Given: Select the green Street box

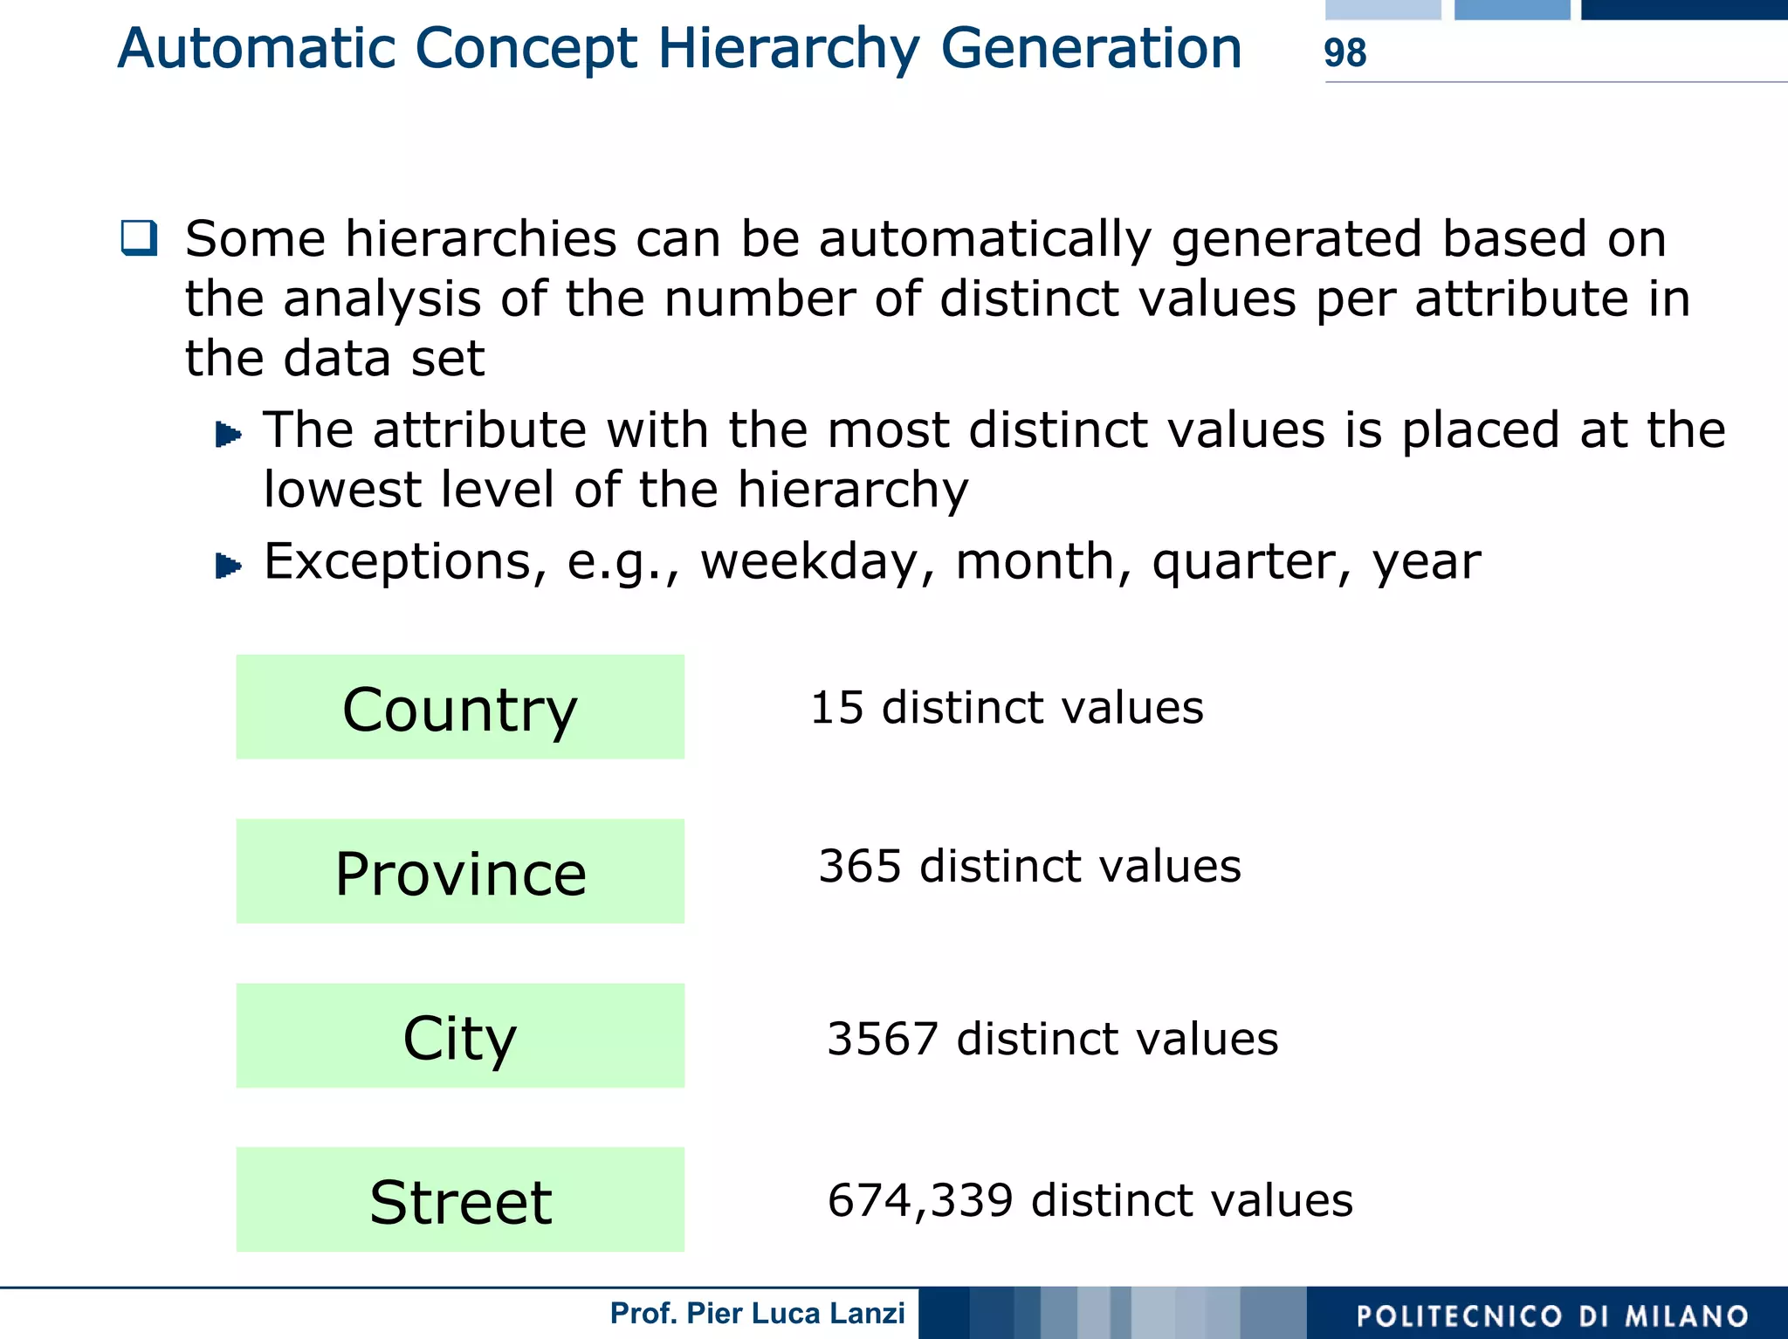Looking at the screenshot, I should coord(460,1200).
